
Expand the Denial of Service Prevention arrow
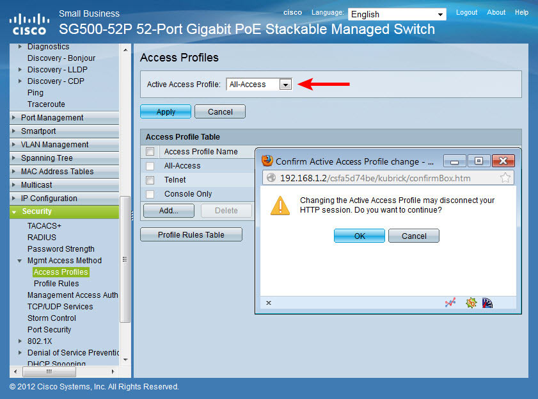click(20, 353)
